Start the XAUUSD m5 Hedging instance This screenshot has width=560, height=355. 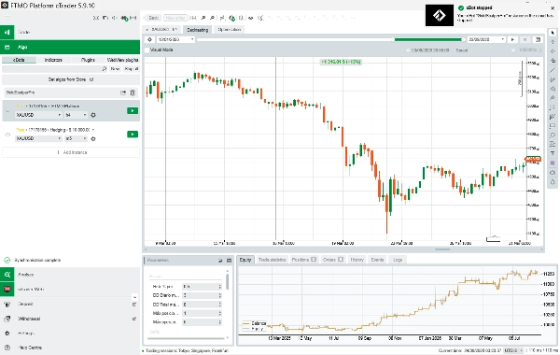(x=133, y=135)
